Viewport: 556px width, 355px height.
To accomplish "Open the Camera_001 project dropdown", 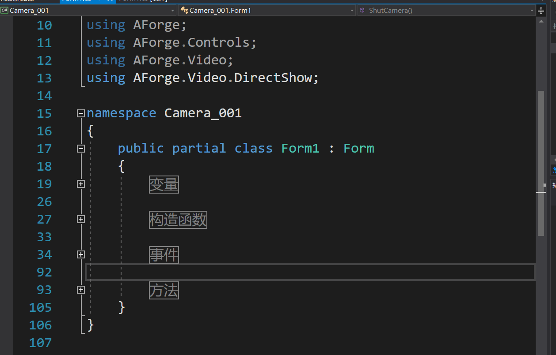I will 88,10.
